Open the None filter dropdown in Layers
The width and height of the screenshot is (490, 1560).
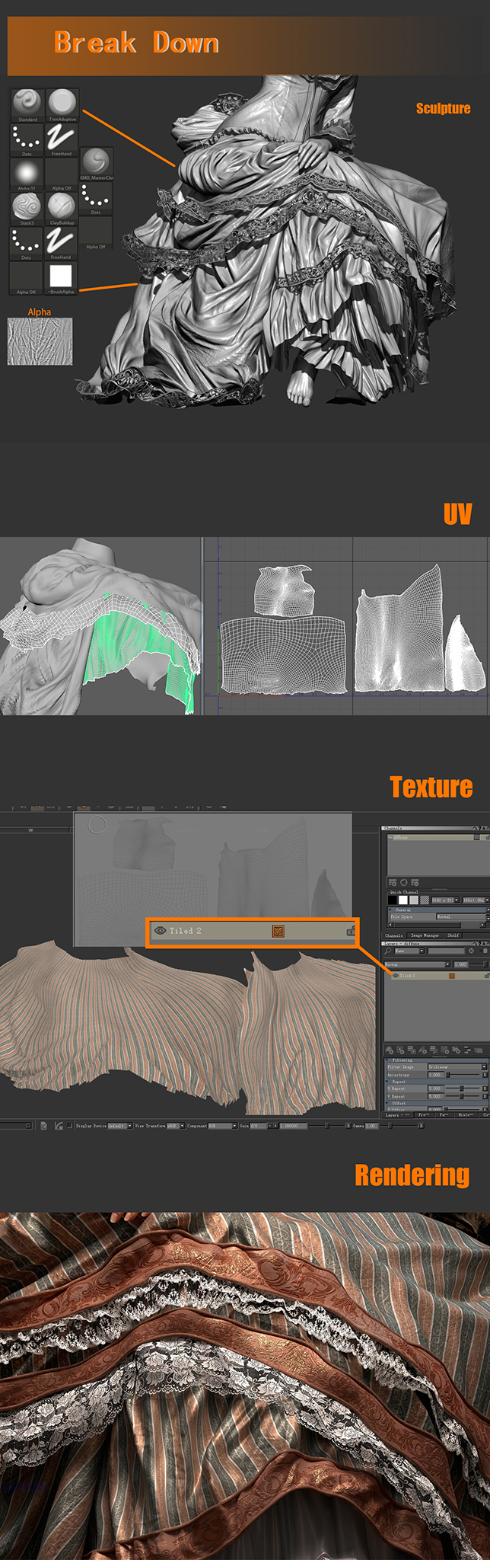(x=409, y=951)
